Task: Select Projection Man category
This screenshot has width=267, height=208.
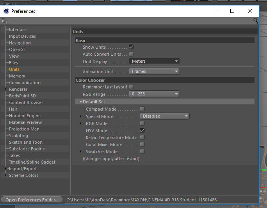Action: [24, 129]
